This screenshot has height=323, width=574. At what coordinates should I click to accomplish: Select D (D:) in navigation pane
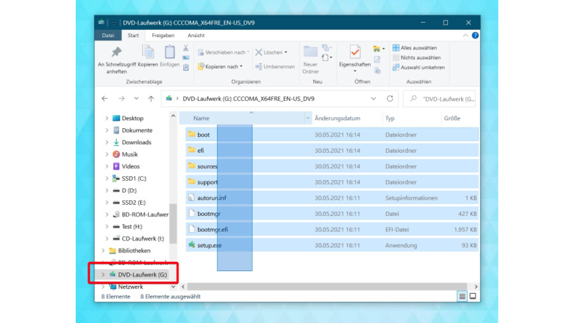pos(129,191)
